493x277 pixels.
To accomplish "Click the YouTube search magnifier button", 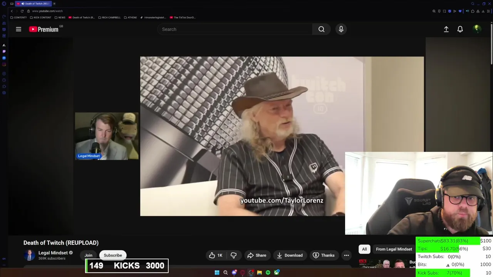I will (x=321, y=29).
